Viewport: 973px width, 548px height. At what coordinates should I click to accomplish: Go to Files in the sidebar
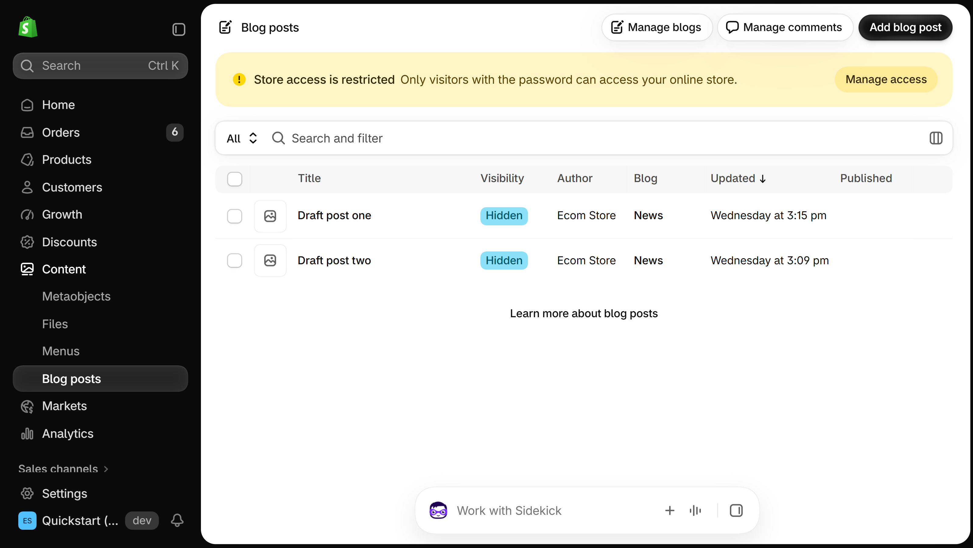(55, 324)
